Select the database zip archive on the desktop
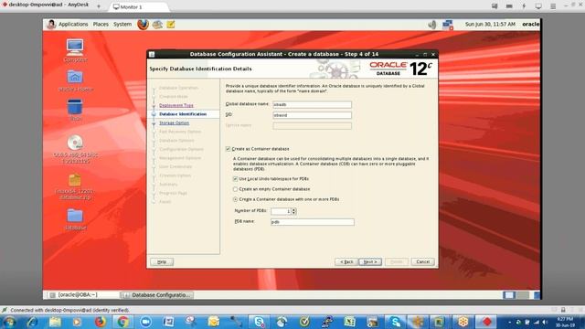This screenshot has width=585, height=329. [x=75, y=186]
